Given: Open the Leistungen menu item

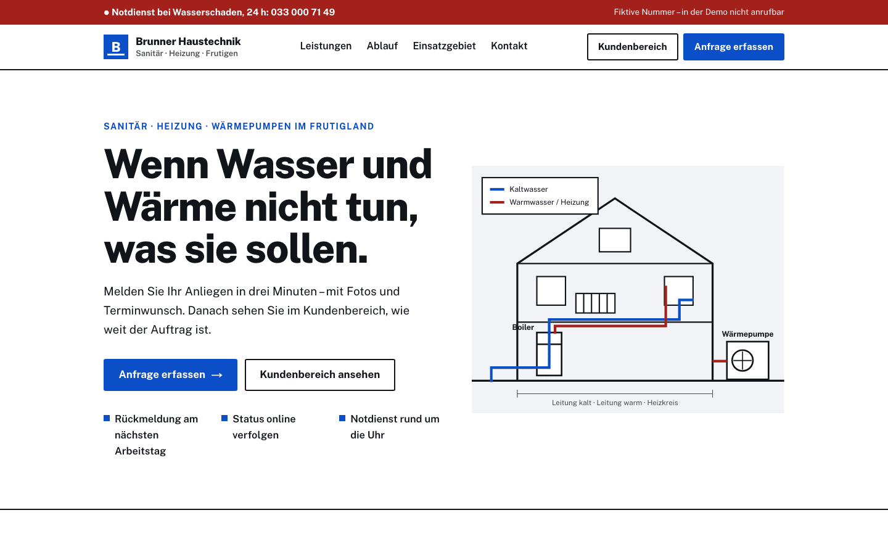Looking at the screenshot, I should point(326,46).
